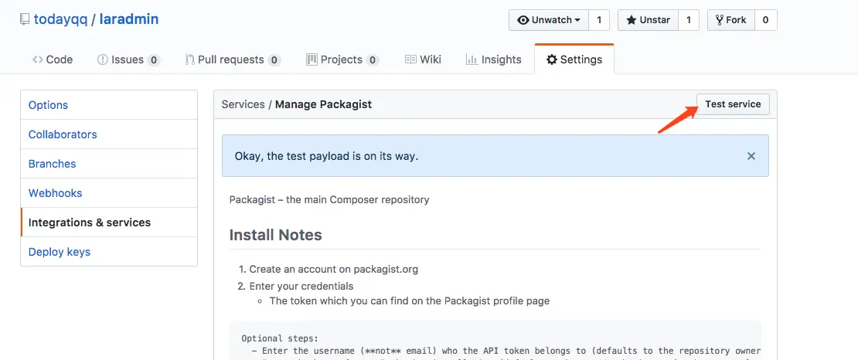Image resolution: width=858 pixels, height=360 pixels.
Task: Open the todayqq owner profile link
Action: click(x=60, y=19)
